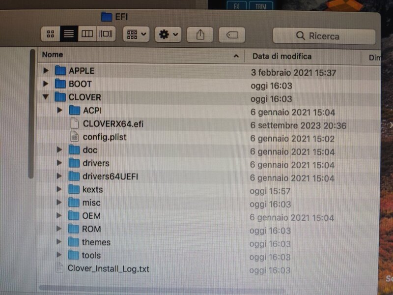Click date '6 gennaio 2021 15:02'
393x295 pixels.
[292, 139]
